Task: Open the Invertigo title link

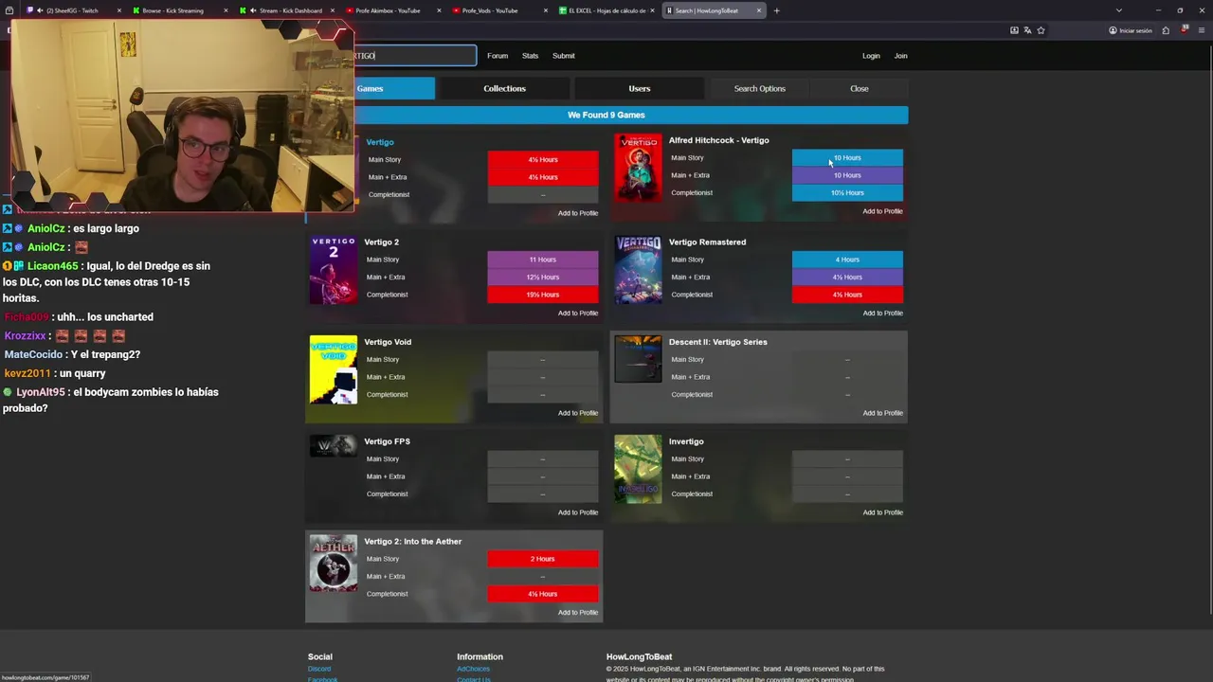Action: [686, 441]
